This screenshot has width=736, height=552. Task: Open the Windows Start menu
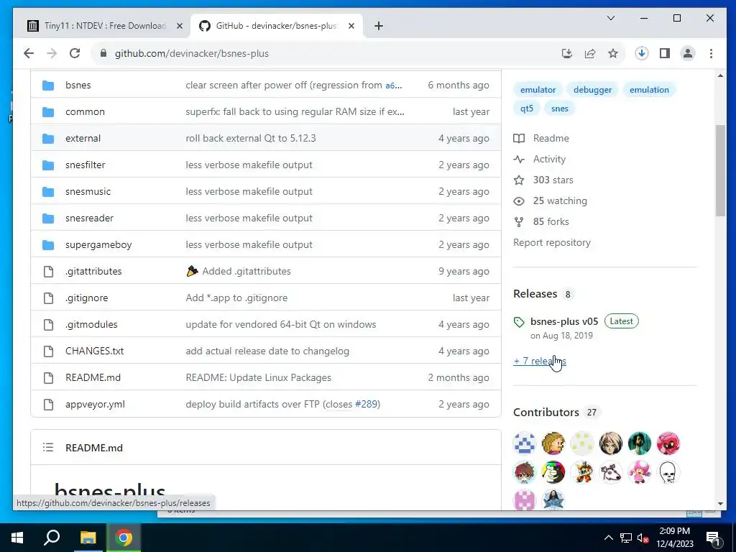(17, 538)
